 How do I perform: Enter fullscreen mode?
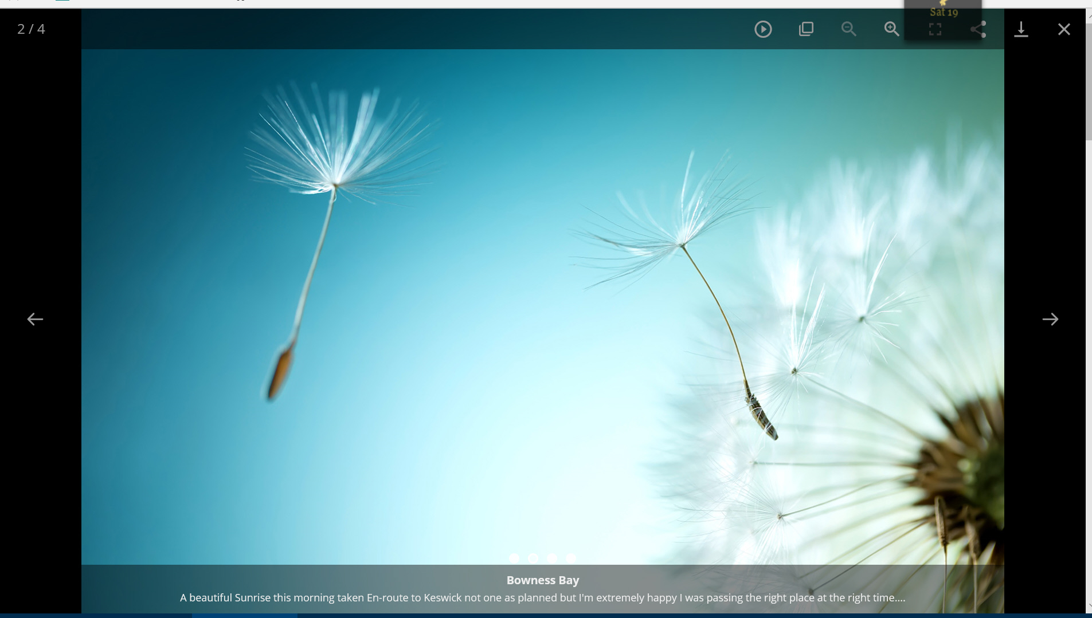point(935,29)
